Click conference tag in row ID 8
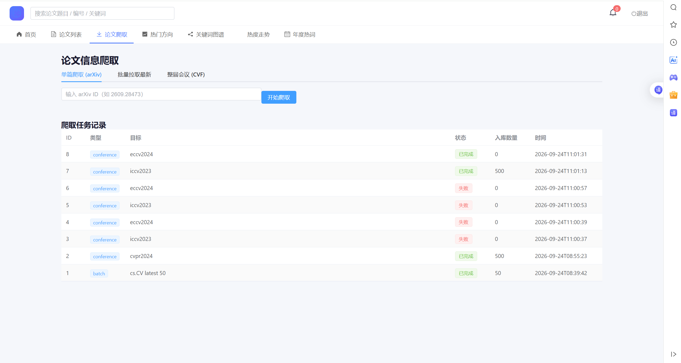 [x=105, y=155]
